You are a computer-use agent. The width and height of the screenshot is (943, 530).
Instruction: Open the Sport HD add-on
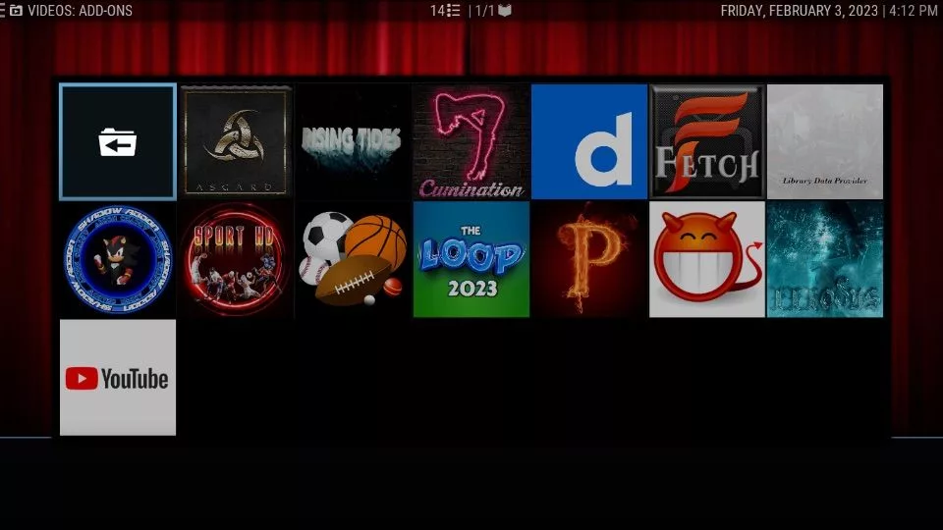click(x=236, y=259)
